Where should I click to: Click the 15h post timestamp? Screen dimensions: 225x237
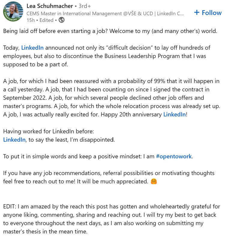tap(30, 20)
